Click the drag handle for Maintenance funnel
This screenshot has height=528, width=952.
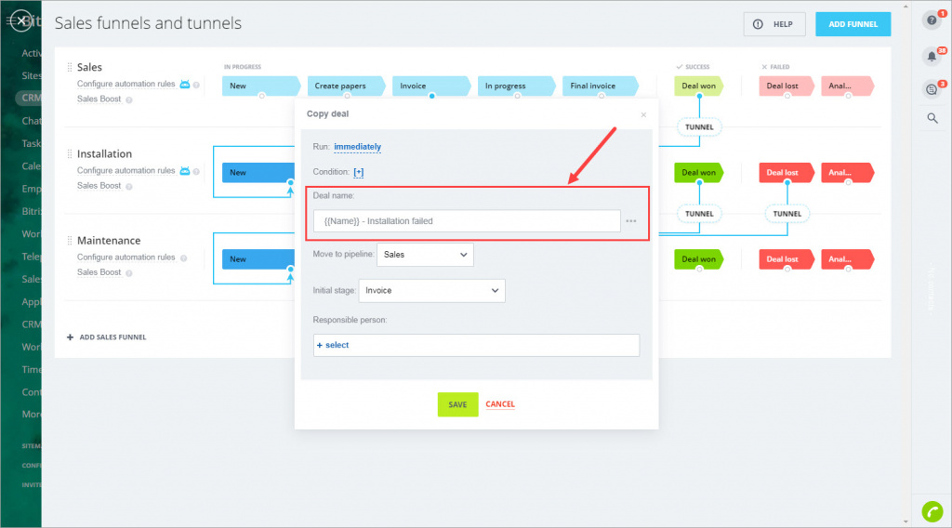[69, 241]
